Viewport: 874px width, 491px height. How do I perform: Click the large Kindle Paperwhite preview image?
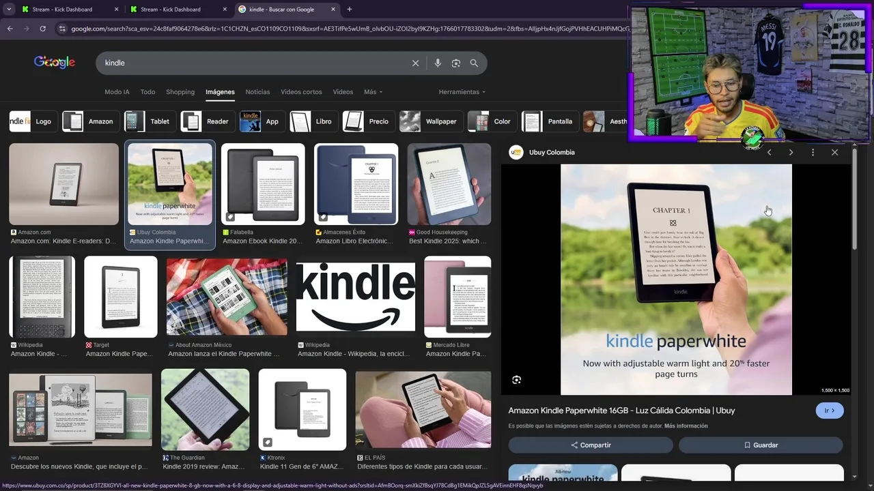(x=676, y=280)
